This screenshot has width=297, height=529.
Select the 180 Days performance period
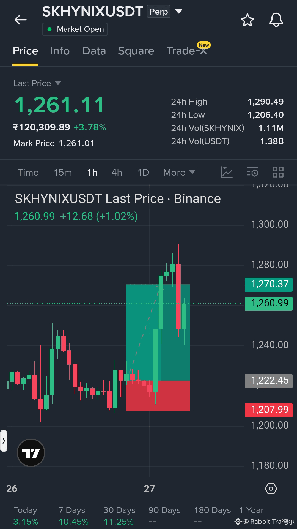[212, 516]
